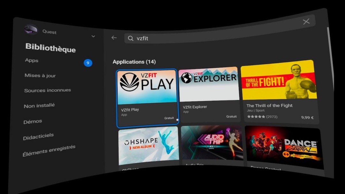Click Gratuit label on VZfit Explorer
Screen dimensions: 345x194
point(232,116)
